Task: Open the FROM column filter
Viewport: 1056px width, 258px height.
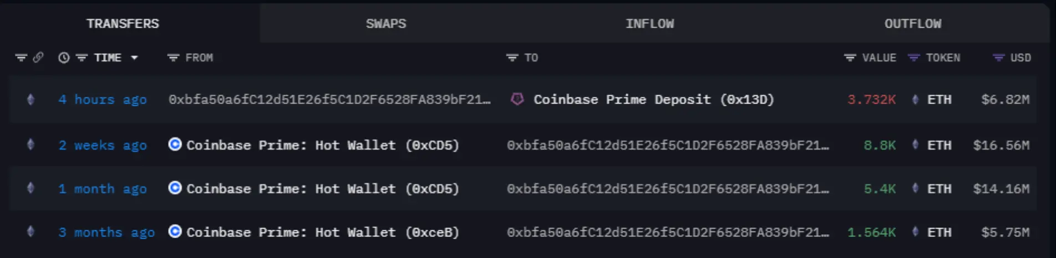Action: [173, 58]
